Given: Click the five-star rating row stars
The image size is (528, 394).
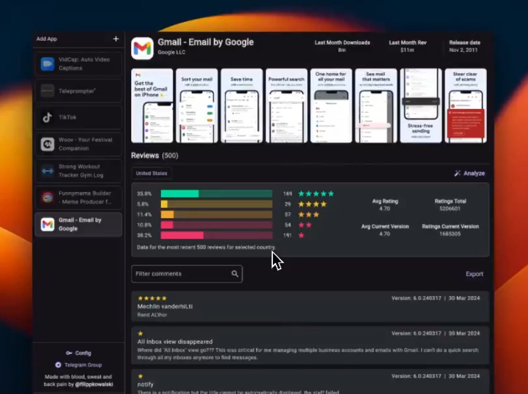Looking at the screenshot, I should [316, 193].
